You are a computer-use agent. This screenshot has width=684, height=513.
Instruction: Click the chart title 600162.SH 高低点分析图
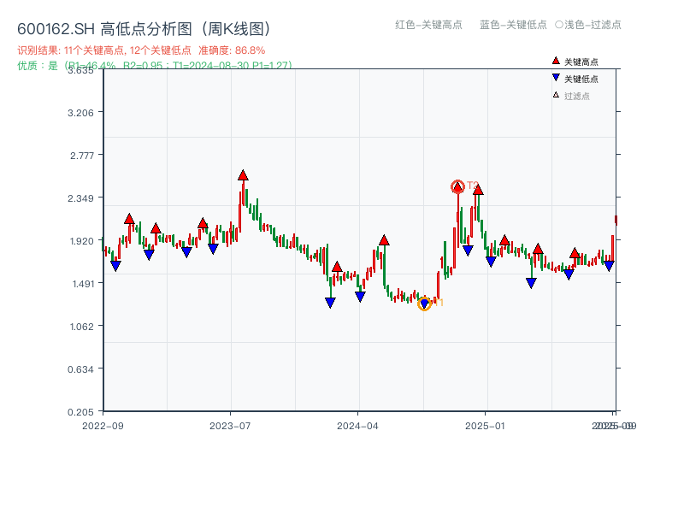coord(143,27)
